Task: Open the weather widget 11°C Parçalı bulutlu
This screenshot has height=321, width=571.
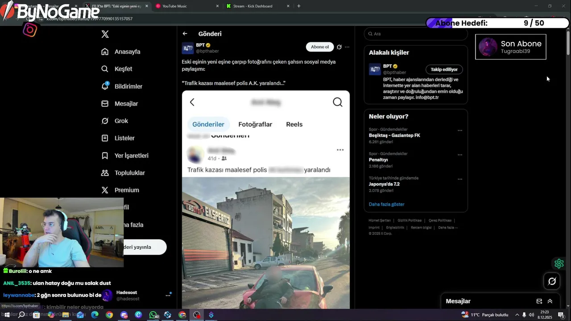Action: [486, 315]
